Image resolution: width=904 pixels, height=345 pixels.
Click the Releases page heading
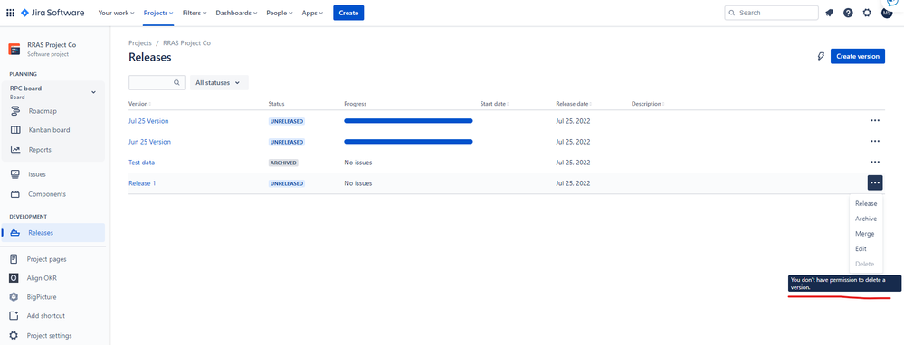pos(150,57)
